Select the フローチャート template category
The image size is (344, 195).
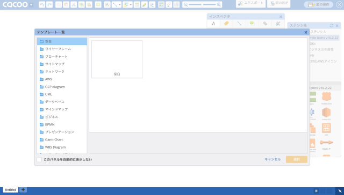click(x=62, y=57)
